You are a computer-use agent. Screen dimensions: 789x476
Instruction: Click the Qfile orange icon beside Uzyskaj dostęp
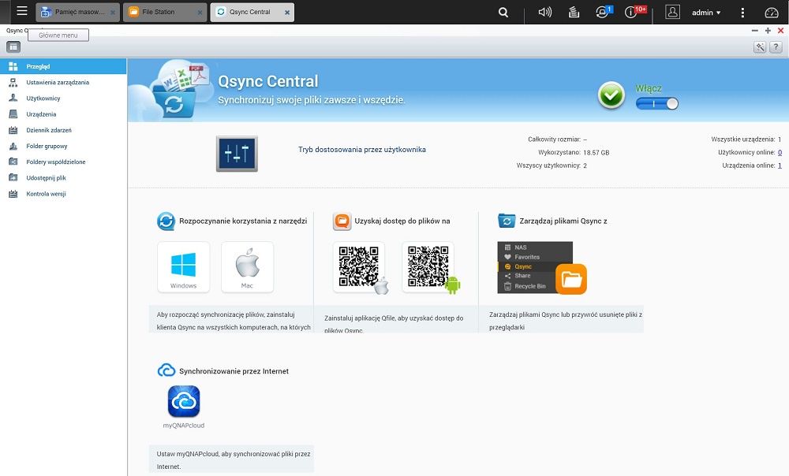pyautogui.click(x=342, y=221)
